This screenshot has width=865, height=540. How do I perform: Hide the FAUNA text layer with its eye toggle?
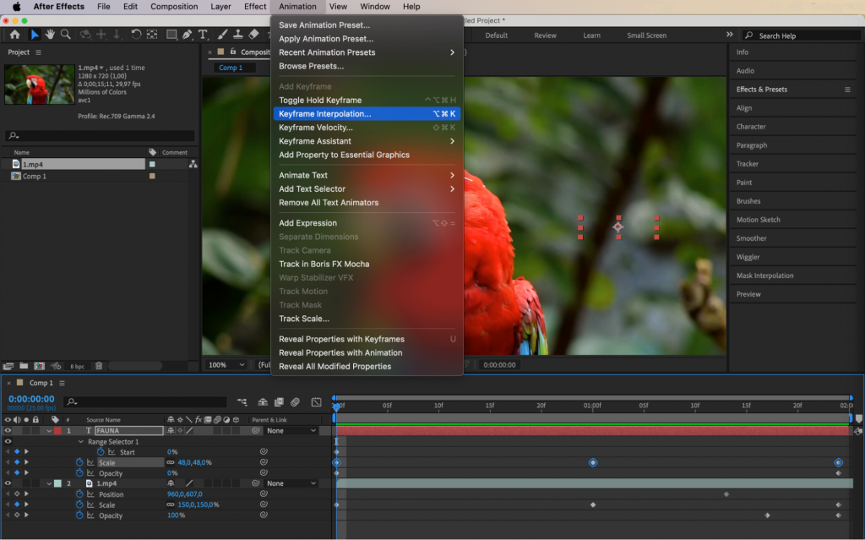(7, 430)
